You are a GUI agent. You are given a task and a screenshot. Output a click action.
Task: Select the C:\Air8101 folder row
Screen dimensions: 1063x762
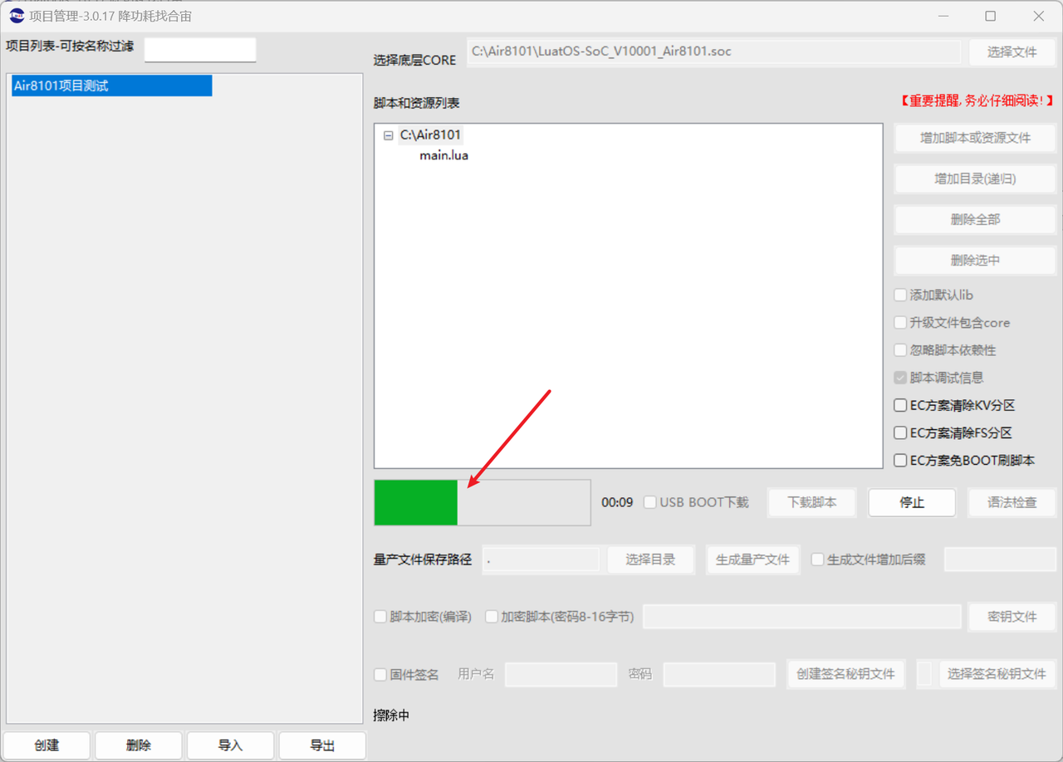tap(430, 135)
